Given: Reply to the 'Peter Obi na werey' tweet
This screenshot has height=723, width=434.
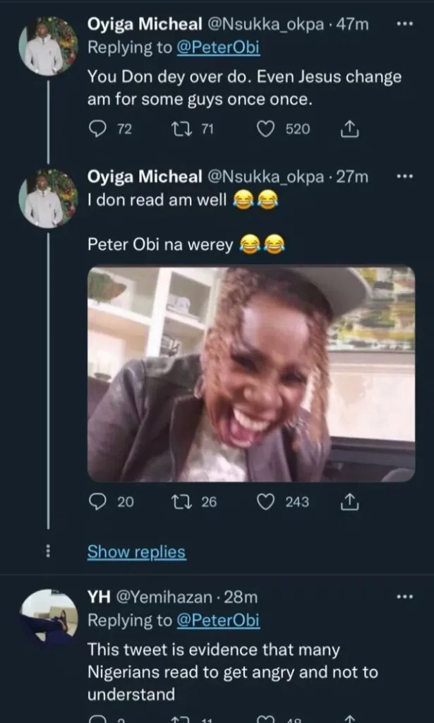Looking at the screenshot, I should coord(98,502).
